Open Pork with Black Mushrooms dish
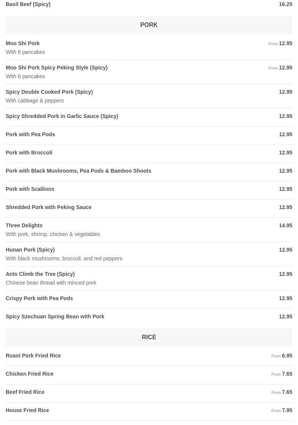Screen dimensions: 298x425 [78, 171]
